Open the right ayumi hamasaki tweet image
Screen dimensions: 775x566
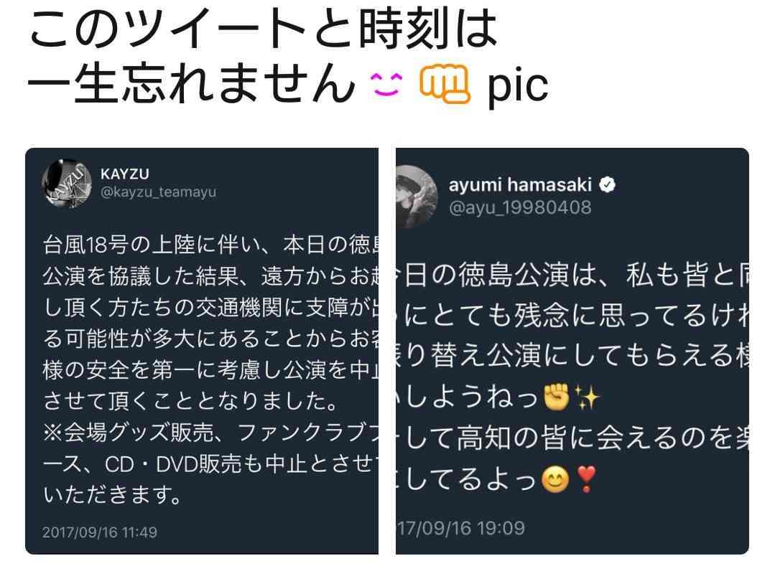[x=572, y=351]
